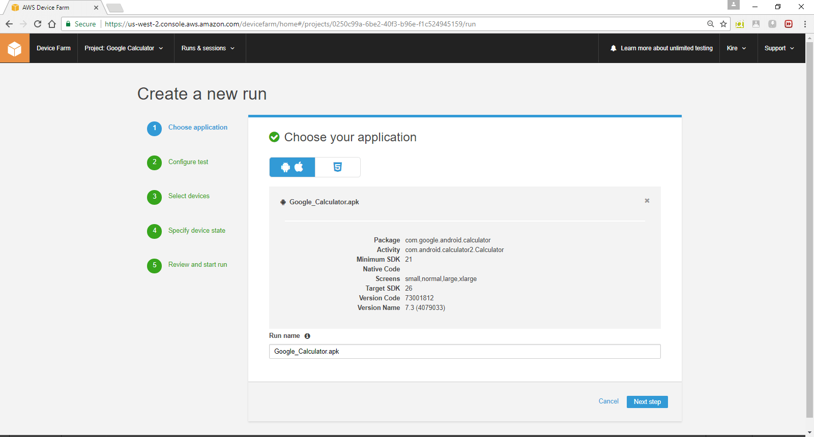Click the Create a new run heading
The height and width of the screenshot is (437, 814).
[x=202, y=94]
